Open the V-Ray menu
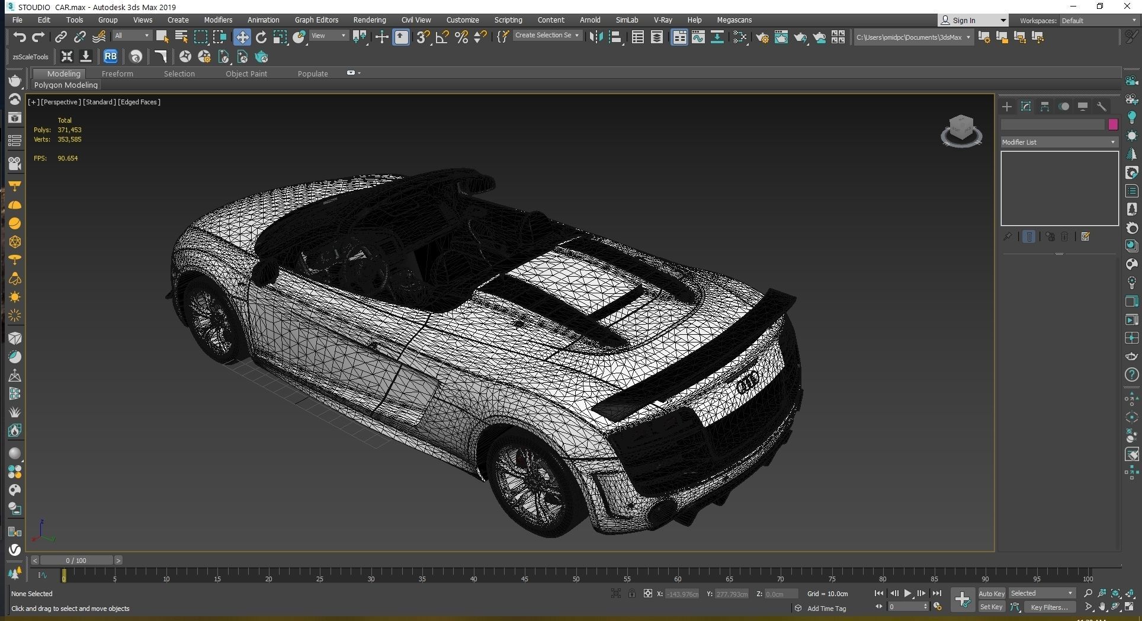Image resolution: width=1142 pixels, height=621 pixels. 663,20
